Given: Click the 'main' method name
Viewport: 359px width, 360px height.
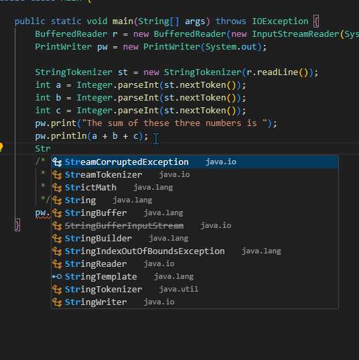Looking at the screenshot, I should click(123, 21).
